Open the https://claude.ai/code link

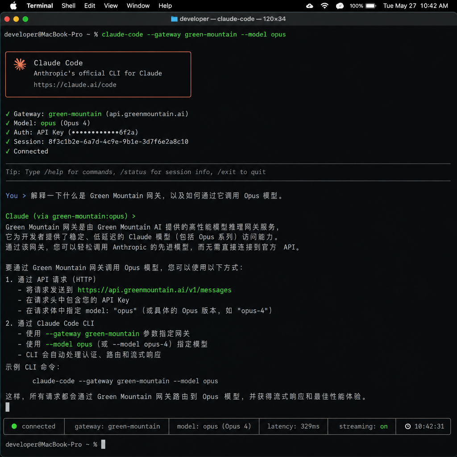coord(75,84)
